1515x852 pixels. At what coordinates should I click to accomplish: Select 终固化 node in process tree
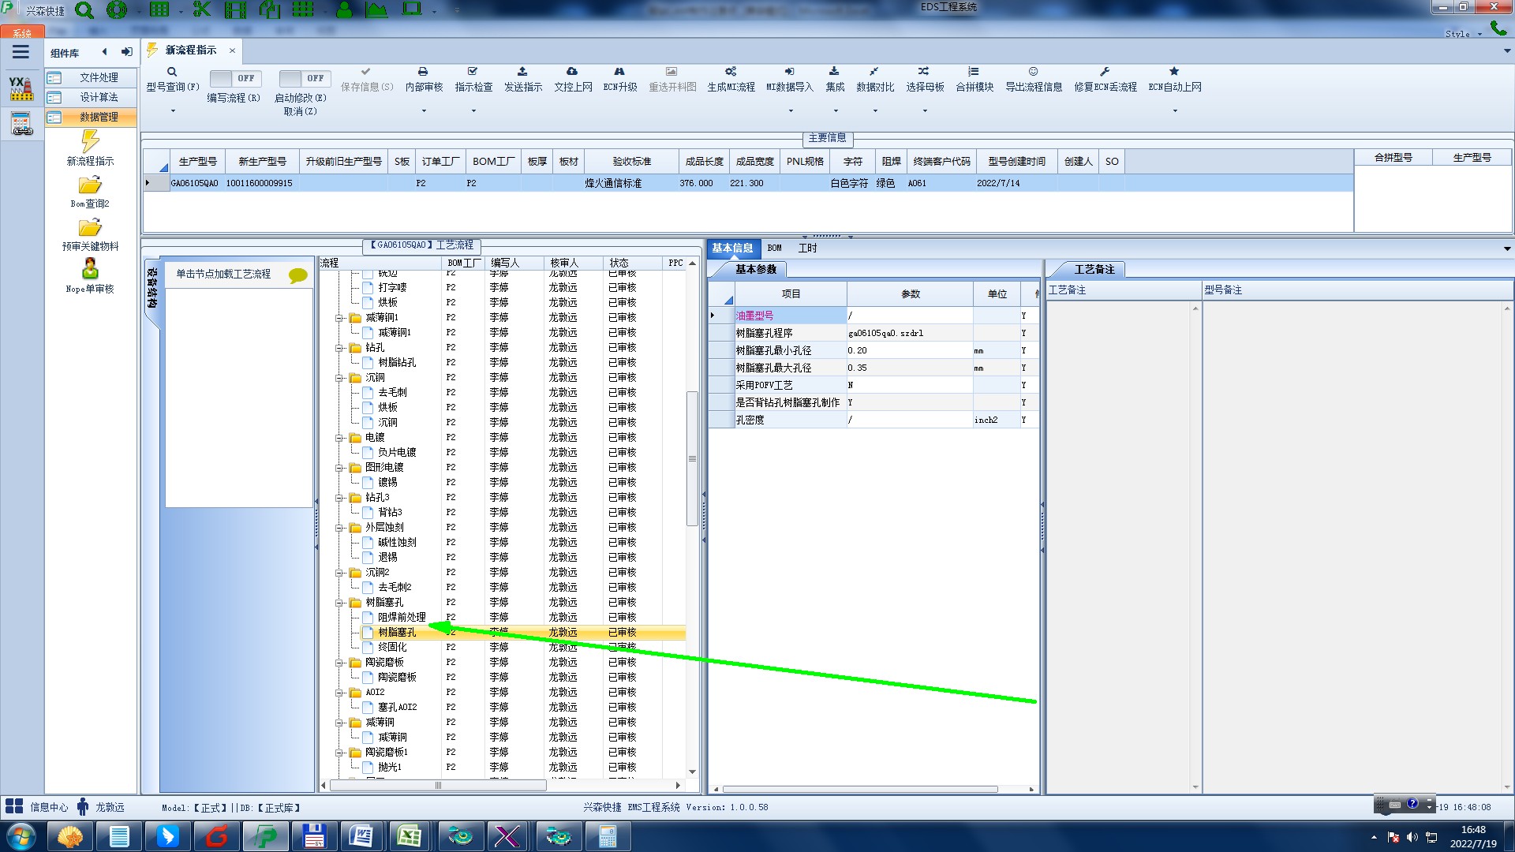point(392,647)
